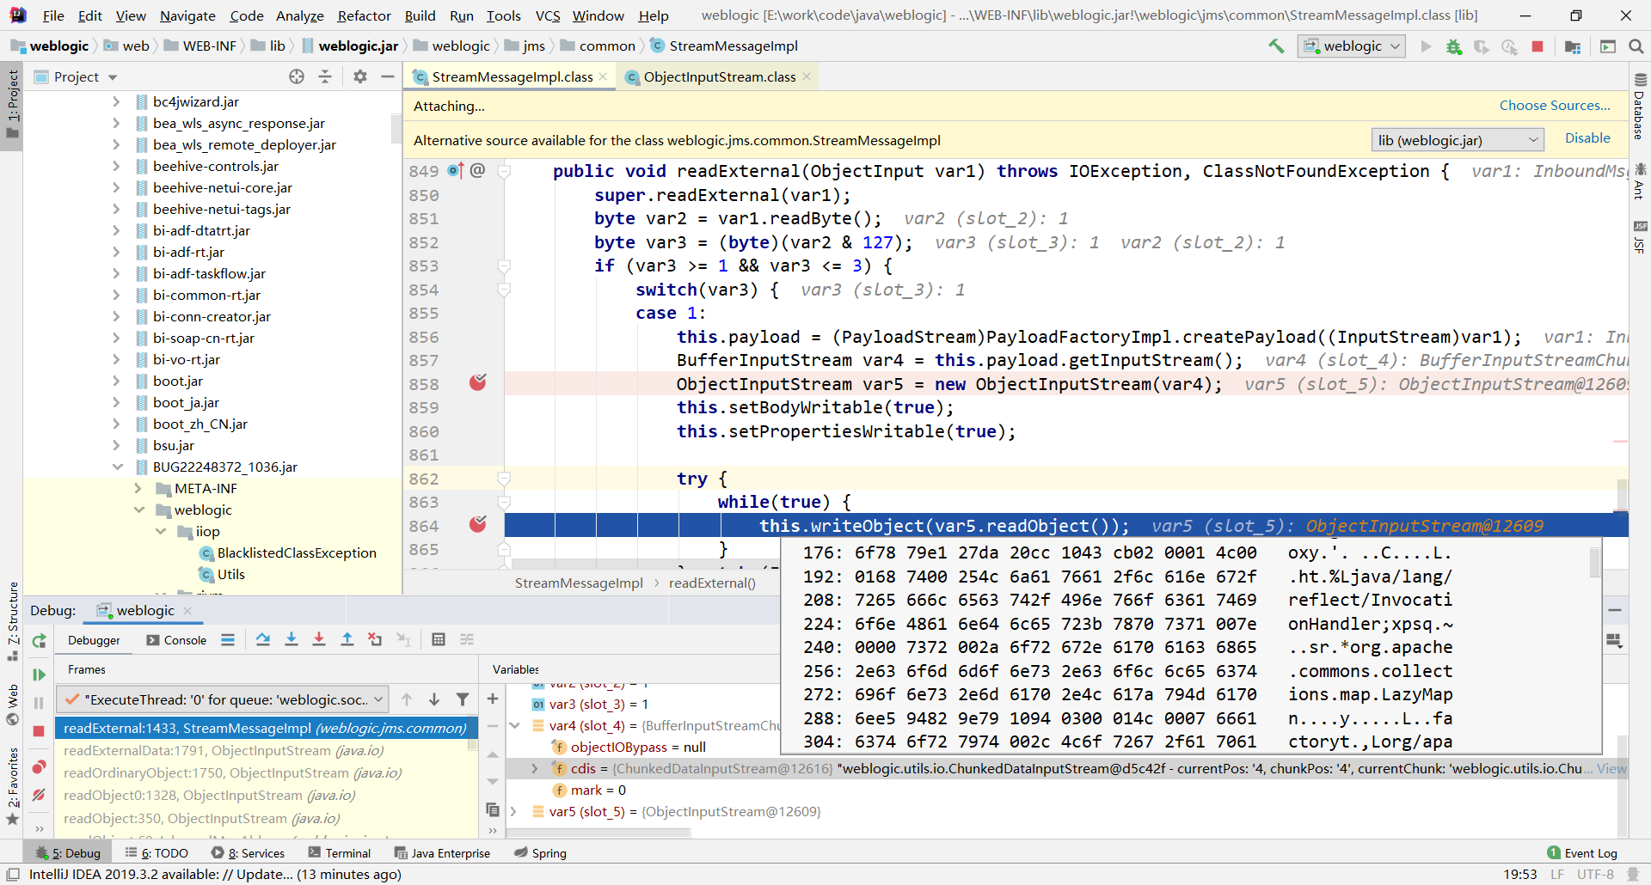Toggle the breakpoint on line 858
1651x885 pixels.
click(x=478, y=382)
